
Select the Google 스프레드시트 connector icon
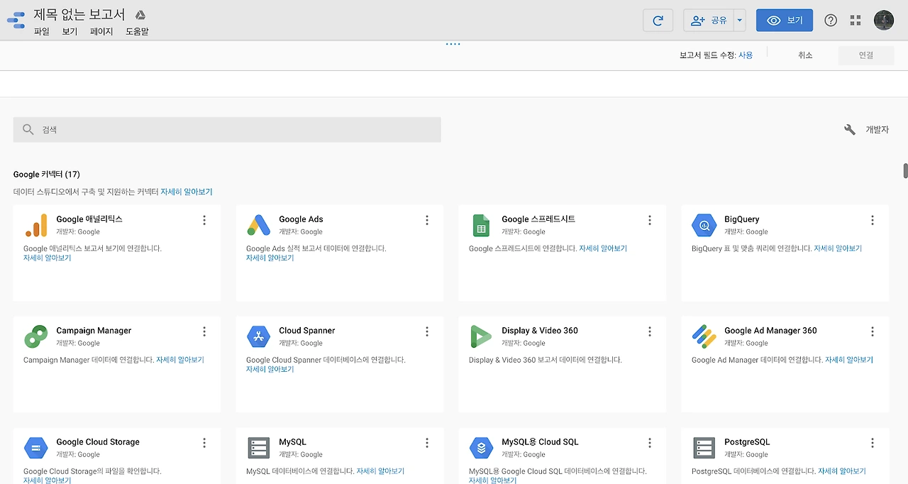pyautogui.click(x=482, y=225)
